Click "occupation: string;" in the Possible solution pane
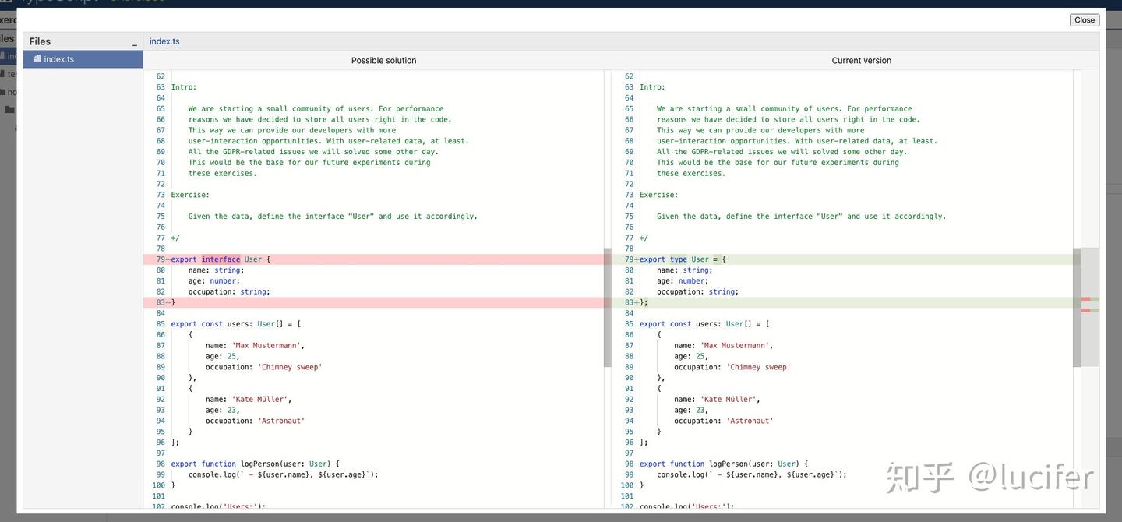Image resolution: width=1122 pixels, height=522 pixels. tap(229, 292)
